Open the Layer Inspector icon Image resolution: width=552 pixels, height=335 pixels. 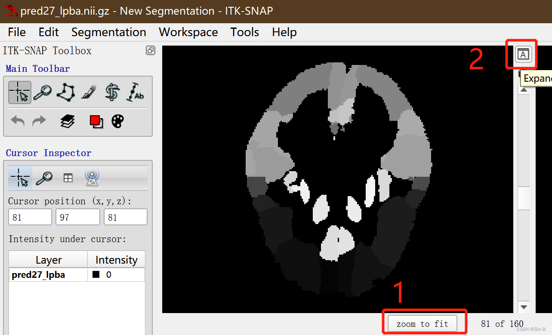[x=68, y=121]
